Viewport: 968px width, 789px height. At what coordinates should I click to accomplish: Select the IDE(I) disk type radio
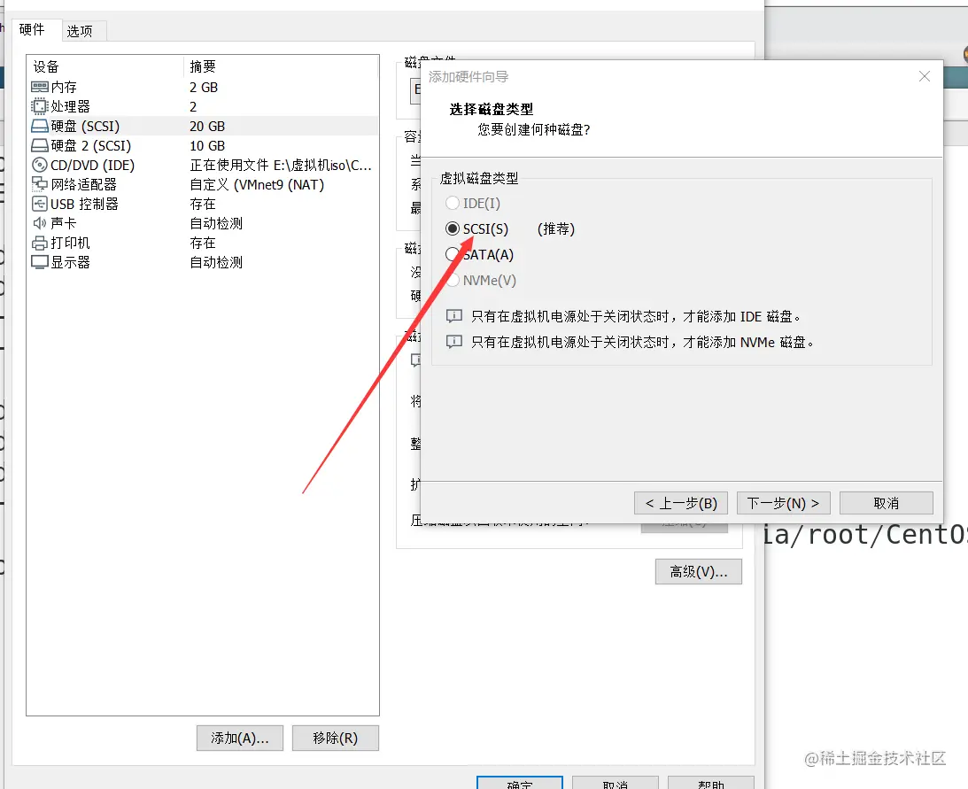(x=453, y=203)
